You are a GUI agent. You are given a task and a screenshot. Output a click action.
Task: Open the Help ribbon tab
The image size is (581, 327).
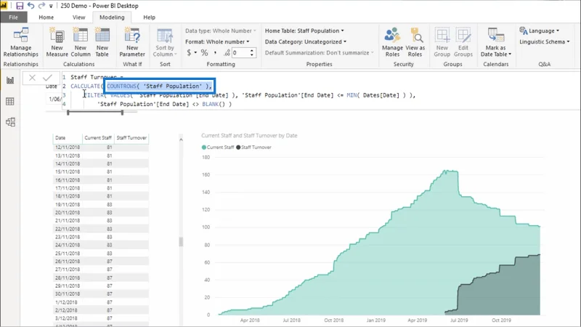tap(150, 17)
